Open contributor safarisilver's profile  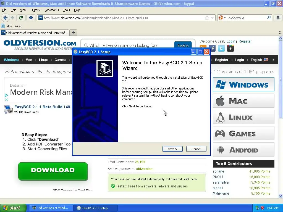point(221,182)
